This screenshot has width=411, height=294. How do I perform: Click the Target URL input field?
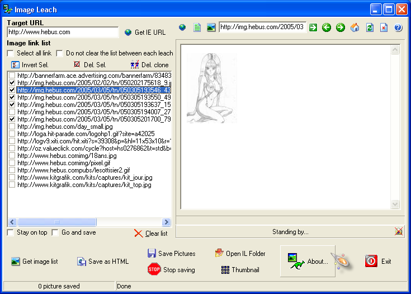pyautogui.click(x=63, y=32)
